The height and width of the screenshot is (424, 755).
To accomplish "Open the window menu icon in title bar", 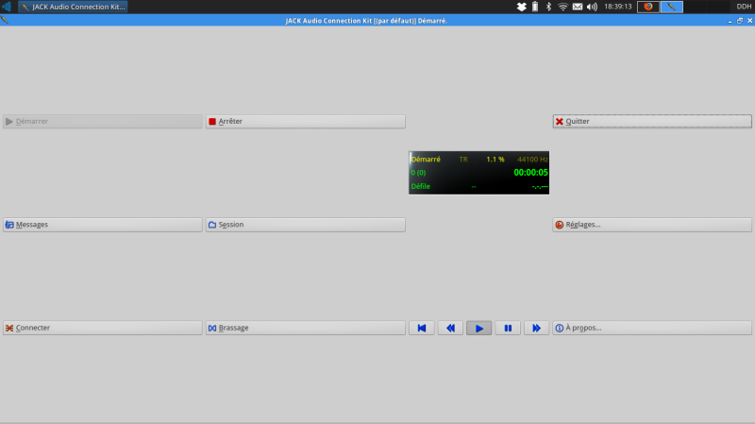I will [5, 20].
